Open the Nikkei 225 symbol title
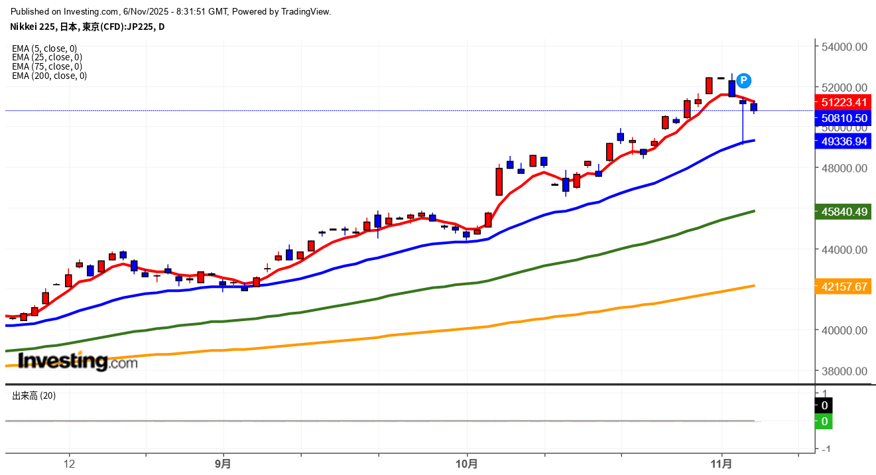Viewport: 876px width, 475px height. pyautogui.click(x=87, y=27)
